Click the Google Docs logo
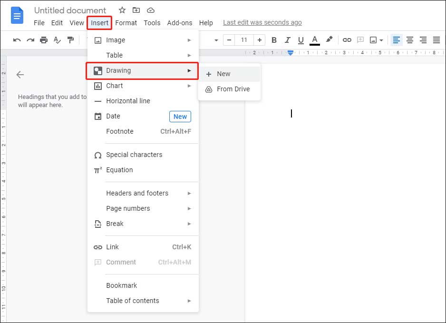 [x=17, y=15]
